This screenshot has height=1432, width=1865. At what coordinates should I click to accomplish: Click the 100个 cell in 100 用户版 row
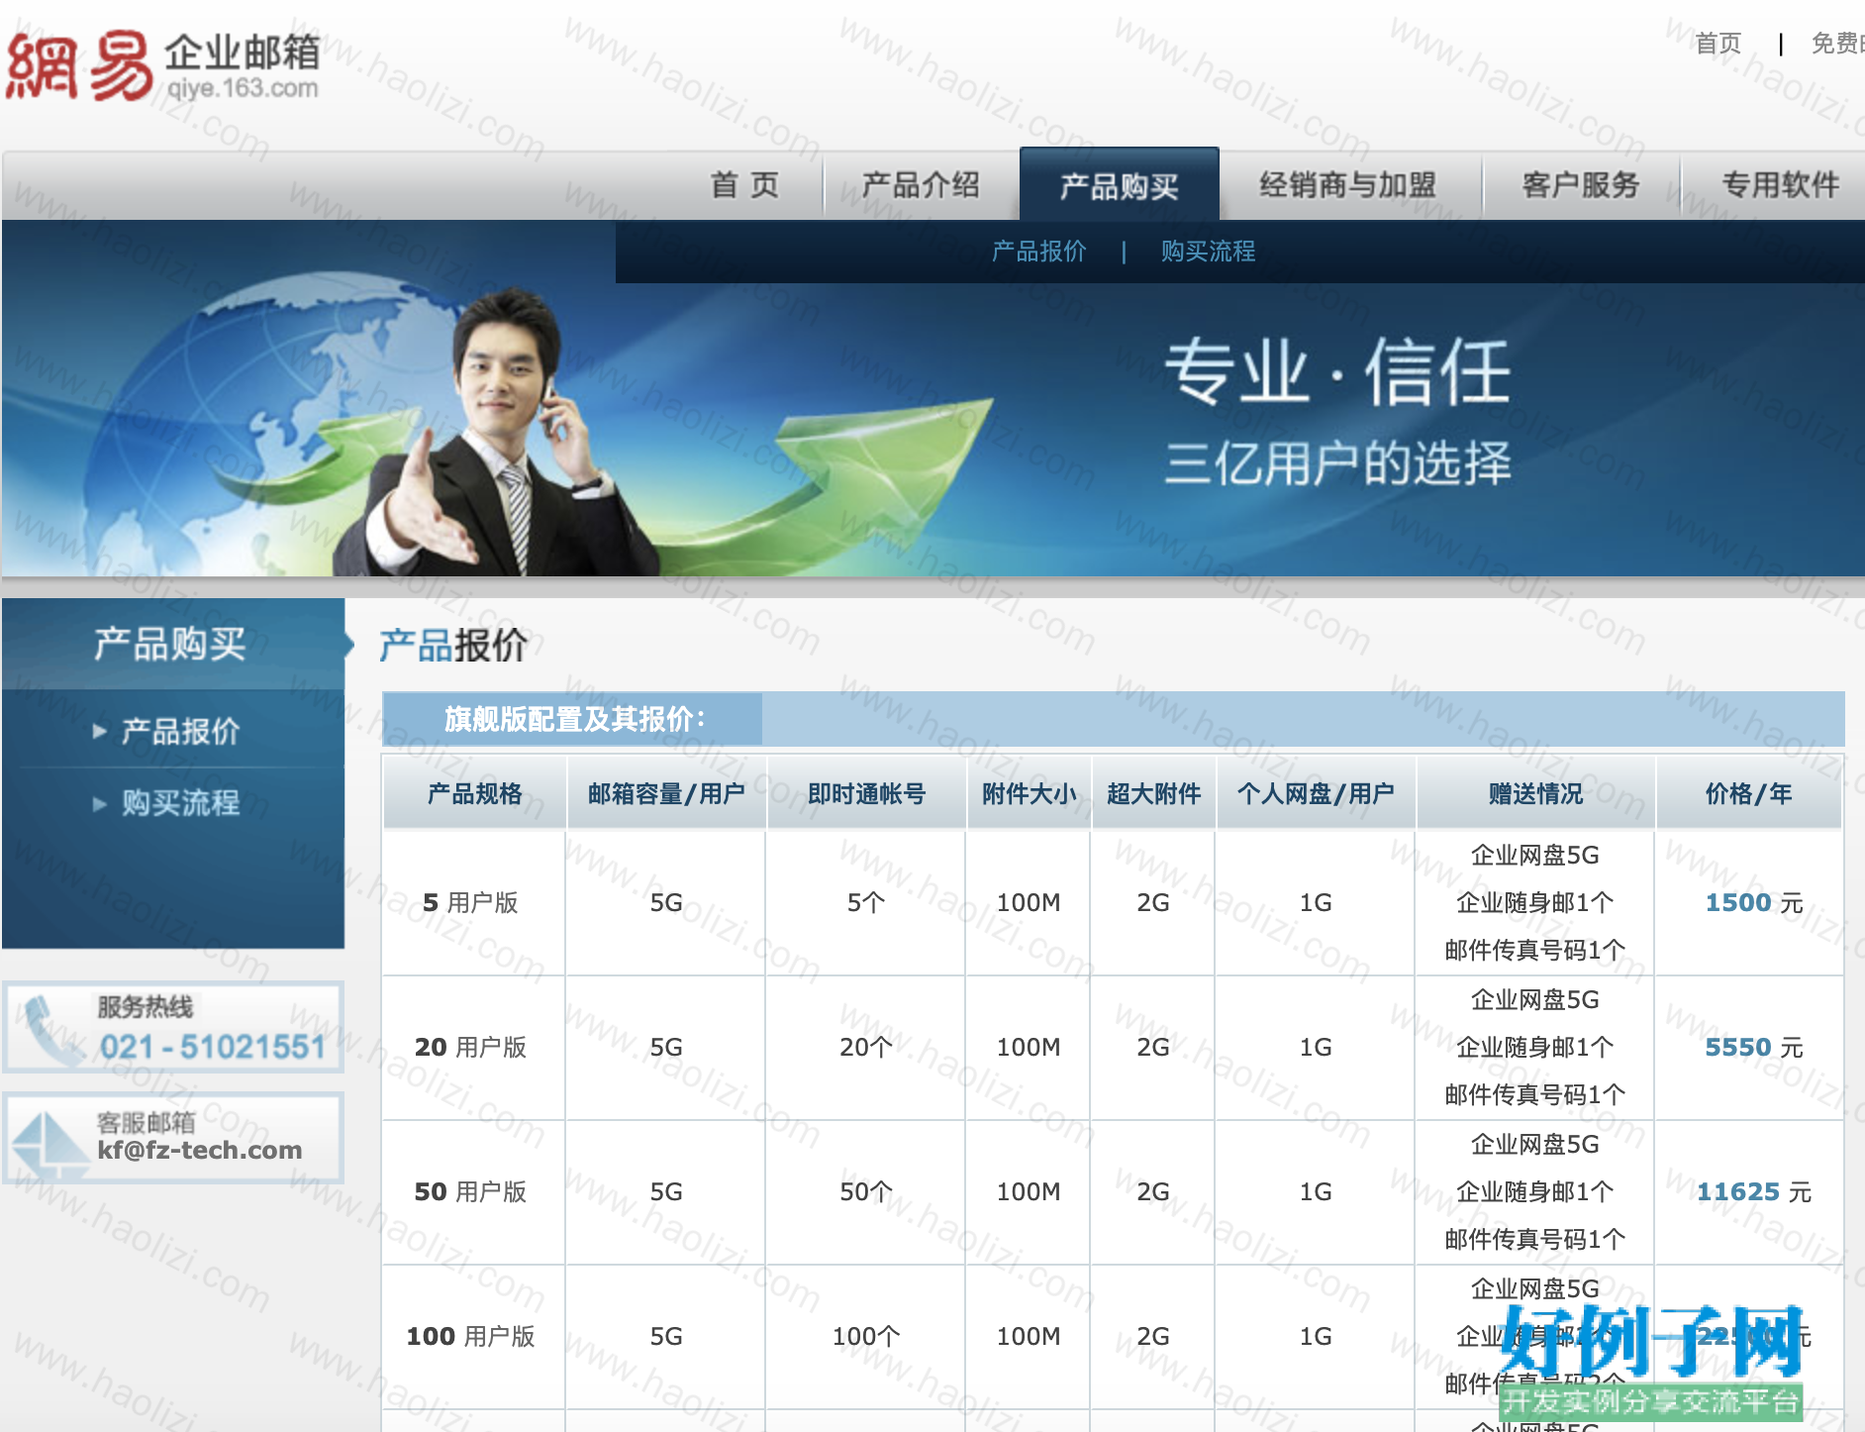(x=866, y=1336)
